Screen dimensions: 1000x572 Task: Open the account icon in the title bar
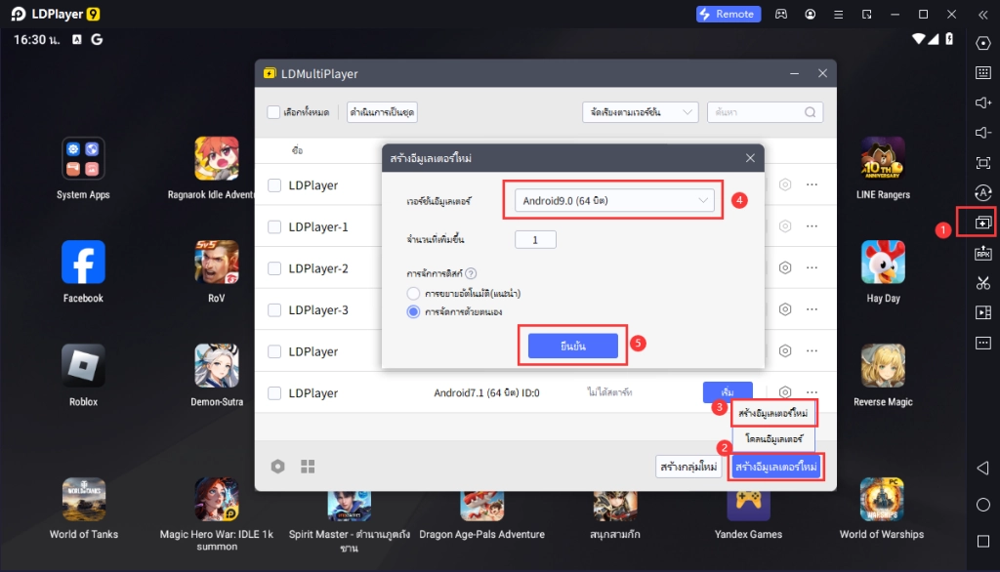coord(810,14)
